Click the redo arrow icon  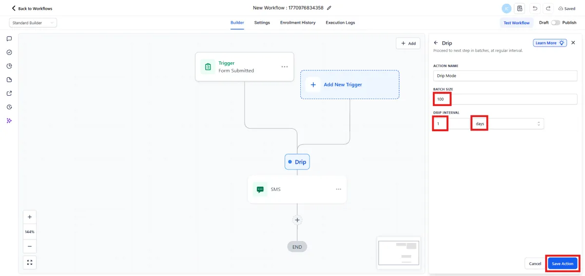(x=548, y=8)
